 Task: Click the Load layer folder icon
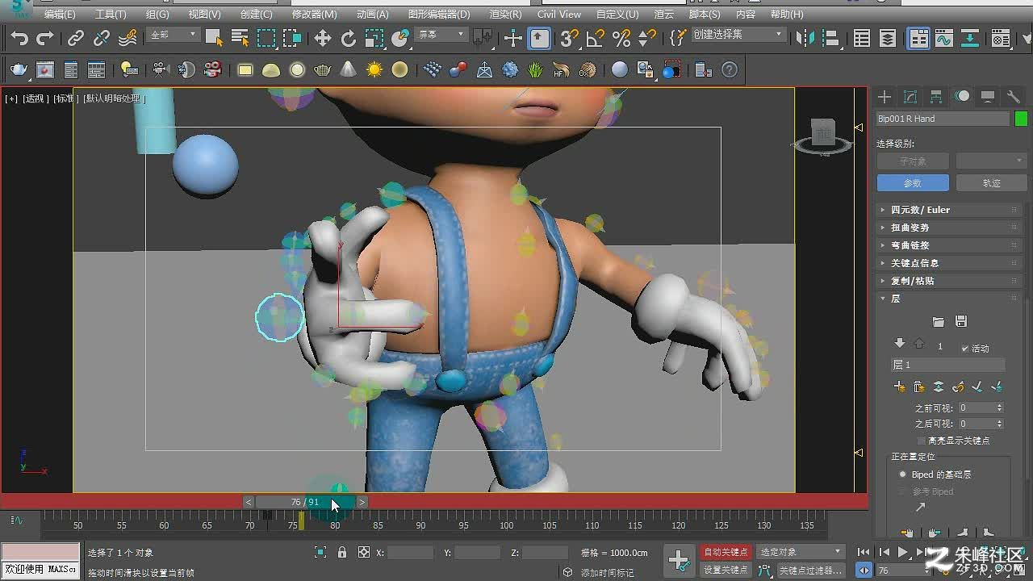coord(939,322)
